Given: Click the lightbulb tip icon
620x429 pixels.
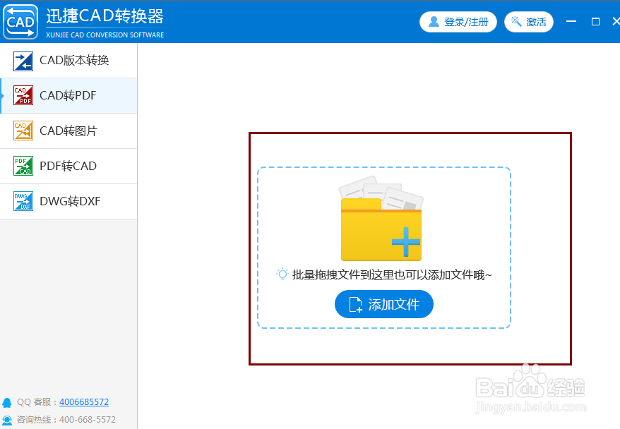Looking at the screenshot, I should click(x=282, y=274).
